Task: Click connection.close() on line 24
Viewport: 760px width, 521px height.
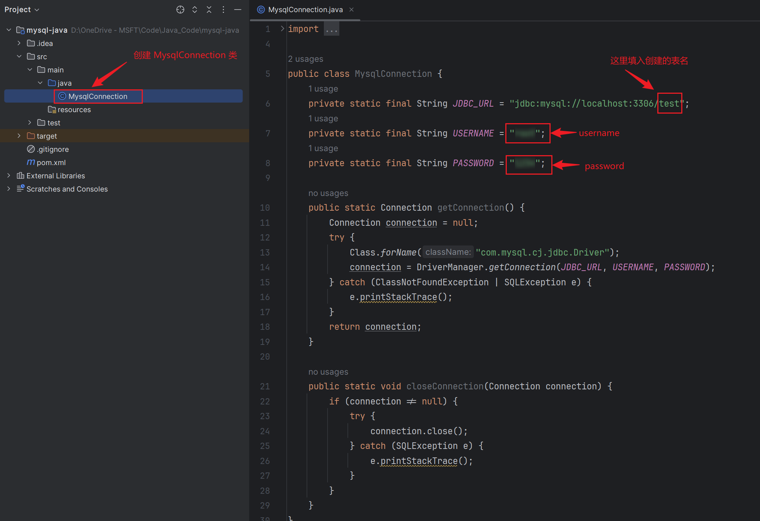Action: 417,431
